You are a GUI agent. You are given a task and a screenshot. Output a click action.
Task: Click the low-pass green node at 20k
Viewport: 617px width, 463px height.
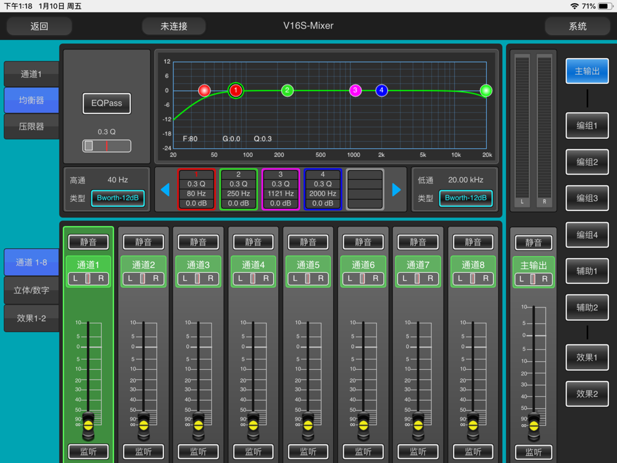click(486, 91)
